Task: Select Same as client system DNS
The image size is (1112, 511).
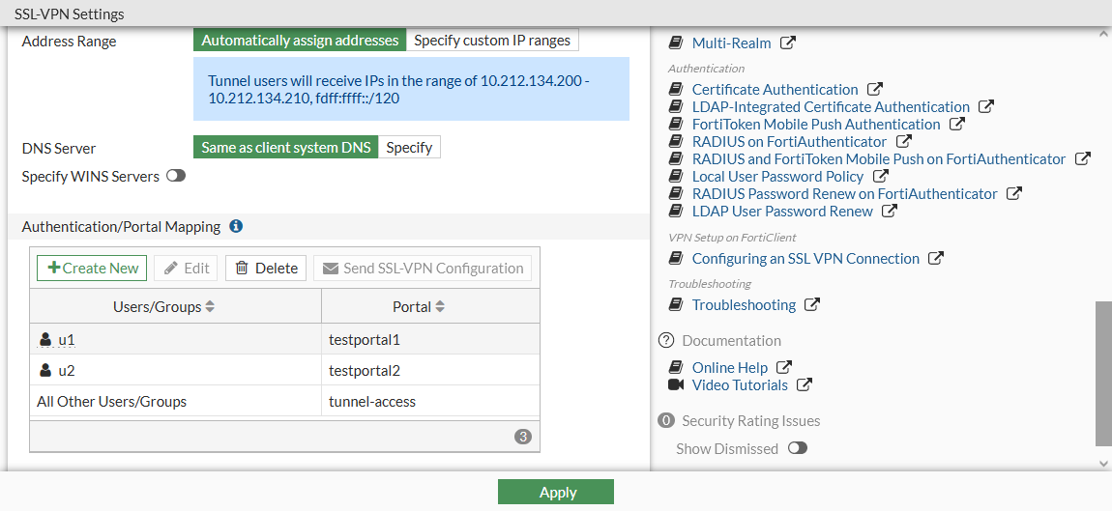Action: click(x=285, y=148)
